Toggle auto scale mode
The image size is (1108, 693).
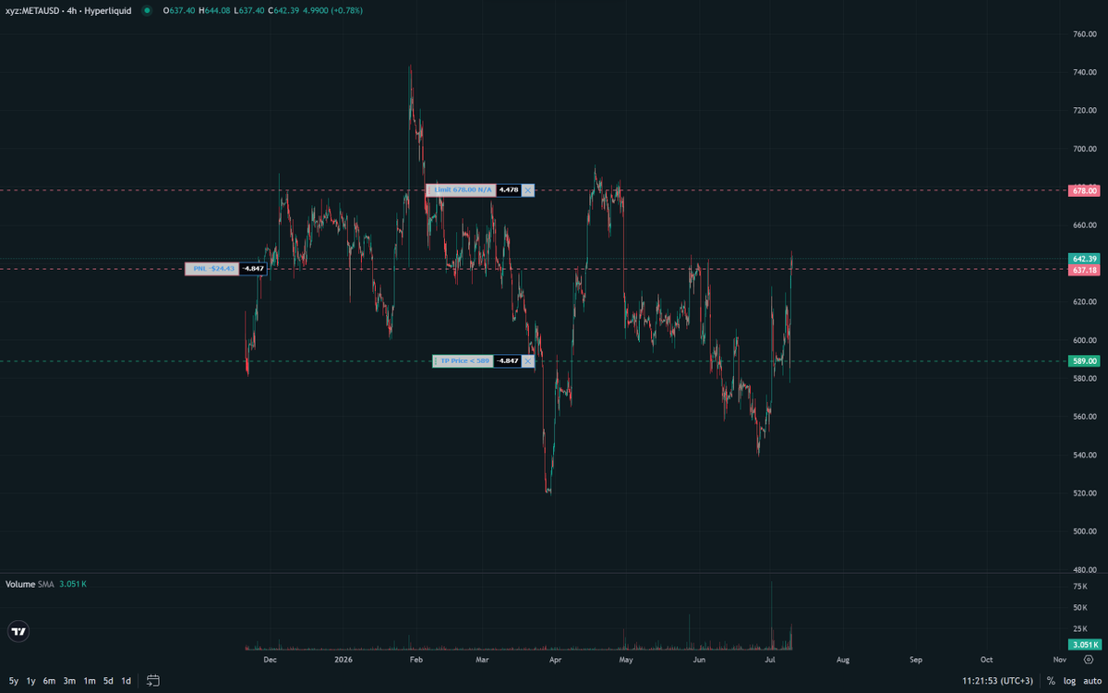(x=1092, y=681)
